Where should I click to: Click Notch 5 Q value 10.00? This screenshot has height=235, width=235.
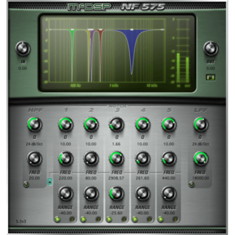[x=169, y=144]
